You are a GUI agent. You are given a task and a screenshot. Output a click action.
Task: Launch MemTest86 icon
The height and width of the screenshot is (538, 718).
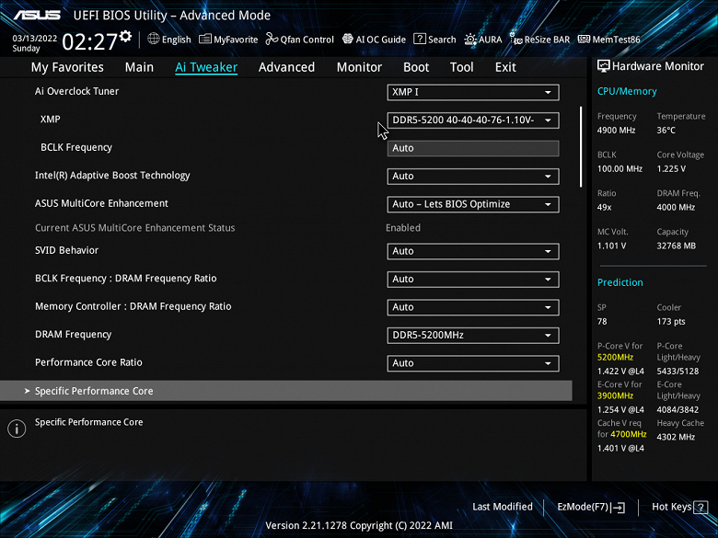pos(584,40)
